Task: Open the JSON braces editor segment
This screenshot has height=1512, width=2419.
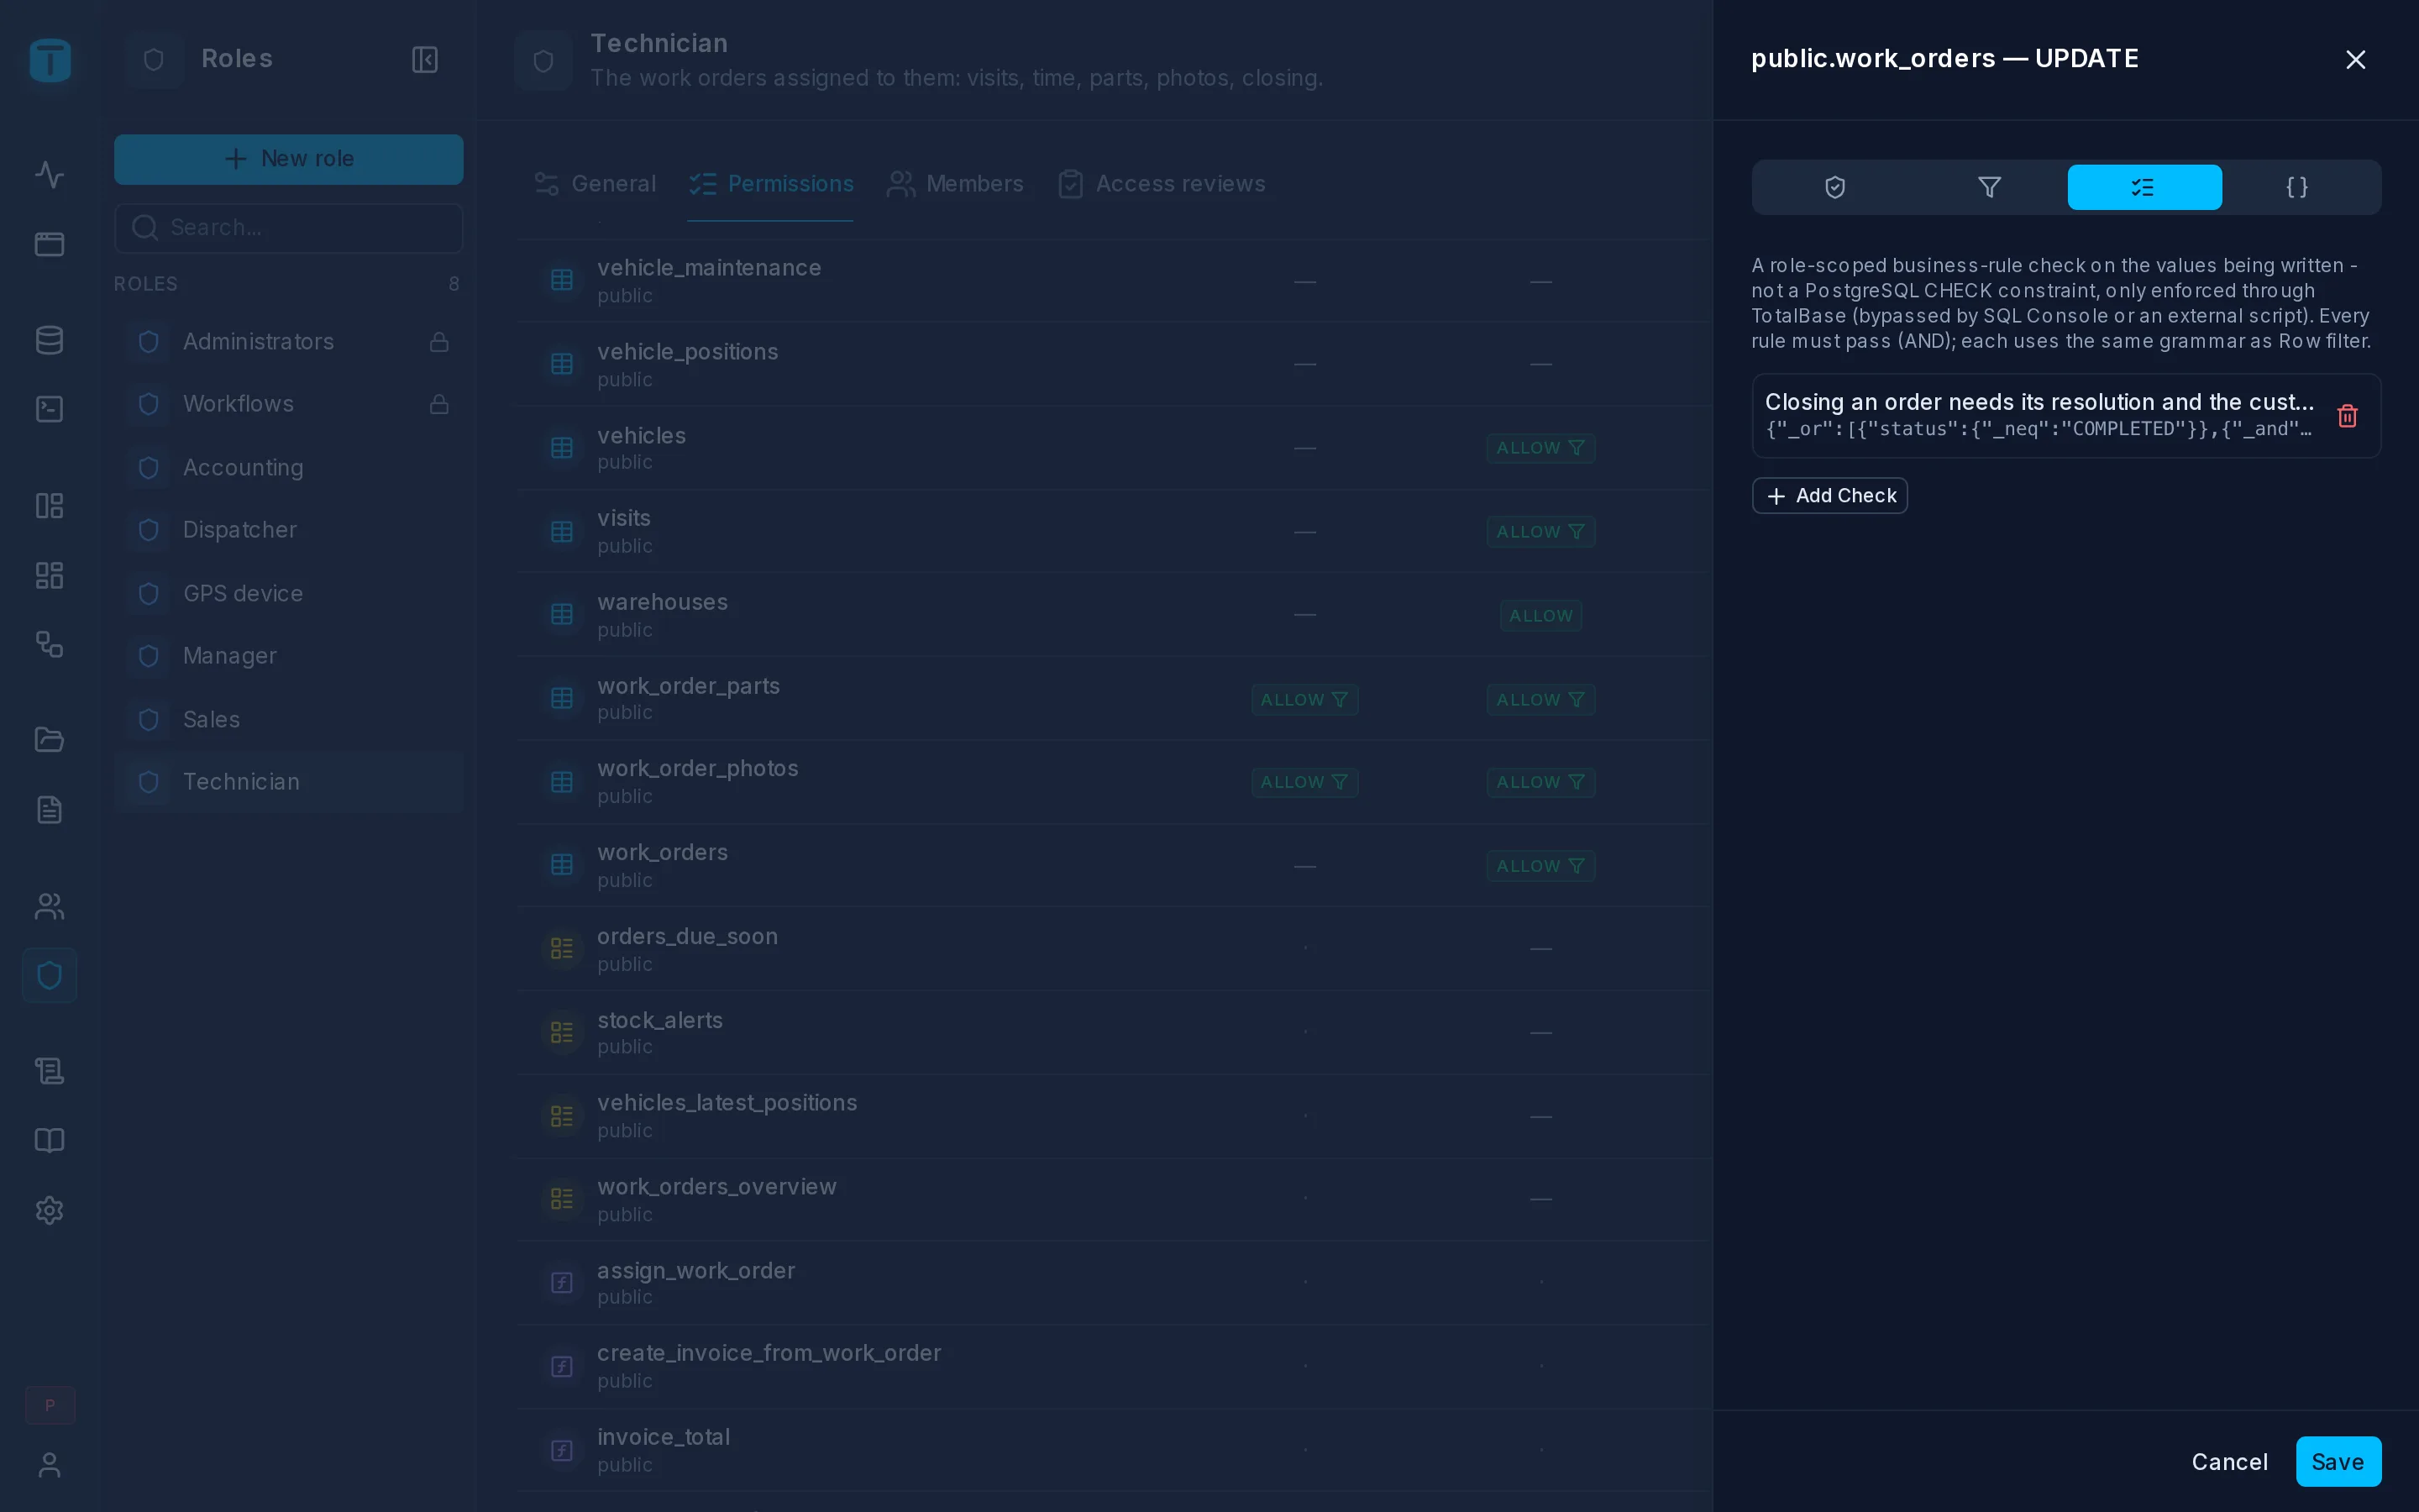Action: (x=2297, y=187)
